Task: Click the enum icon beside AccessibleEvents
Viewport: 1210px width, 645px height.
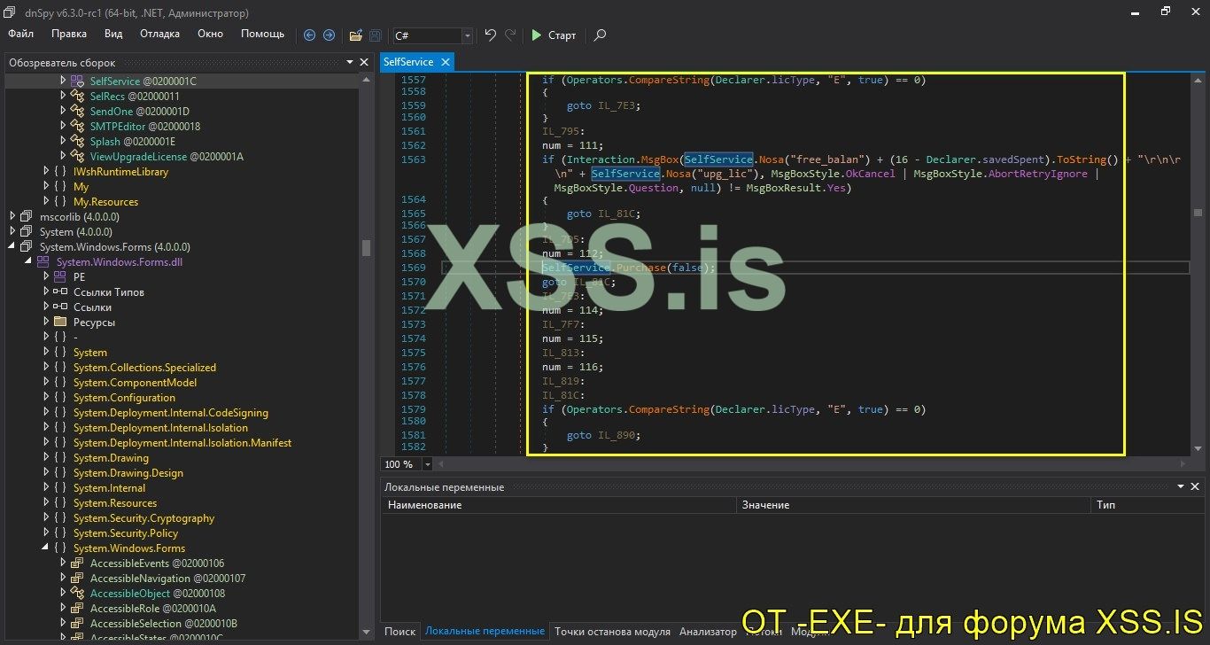Action: (78, 563)
